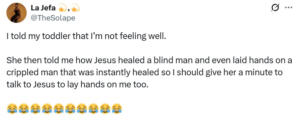
Task: Click La Jefa's profile avatar photo
Action: 16,13
